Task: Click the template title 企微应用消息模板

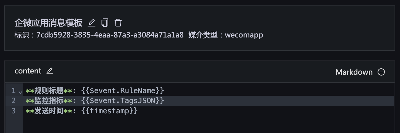Action: (x=48, y=23)
